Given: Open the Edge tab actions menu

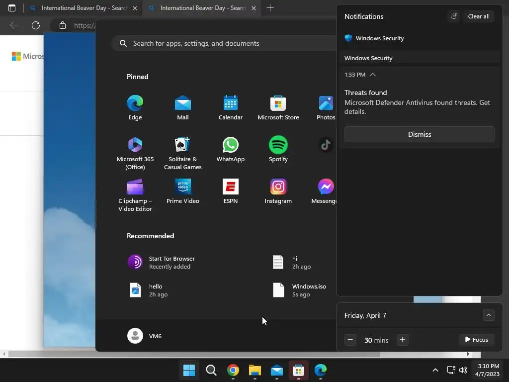Looking at the screenshot, I should click(x=12, y=8).
